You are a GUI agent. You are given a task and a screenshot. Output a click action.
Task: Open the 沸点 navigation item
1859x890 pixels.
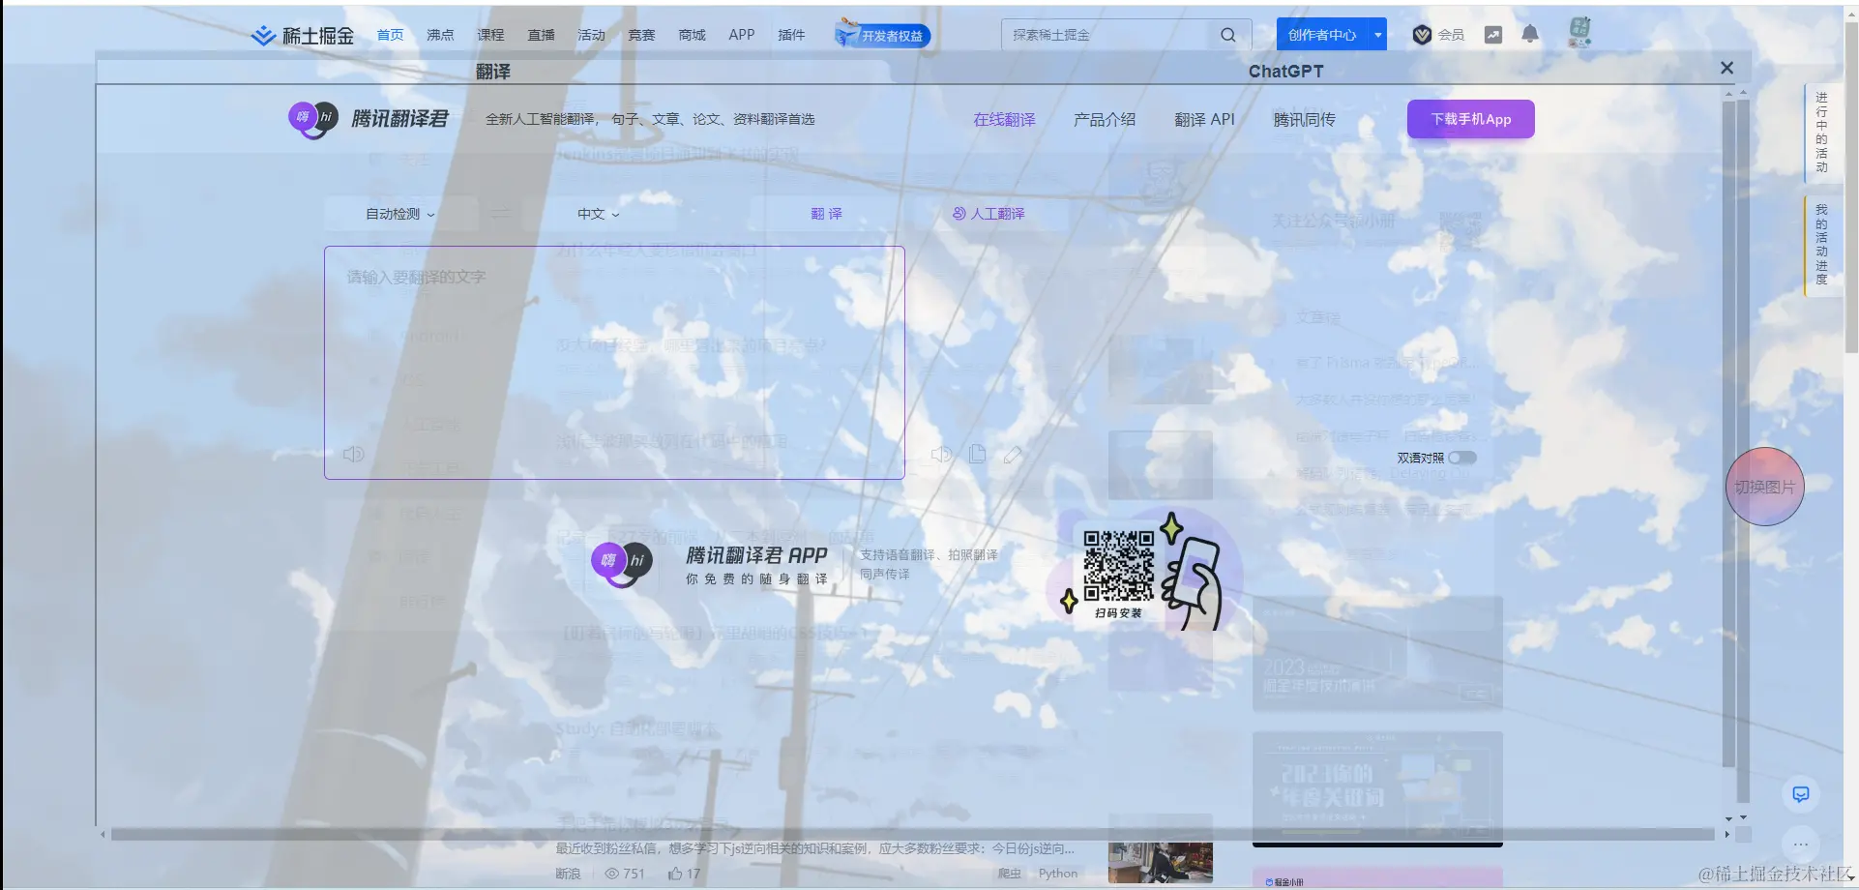(440, 35)
